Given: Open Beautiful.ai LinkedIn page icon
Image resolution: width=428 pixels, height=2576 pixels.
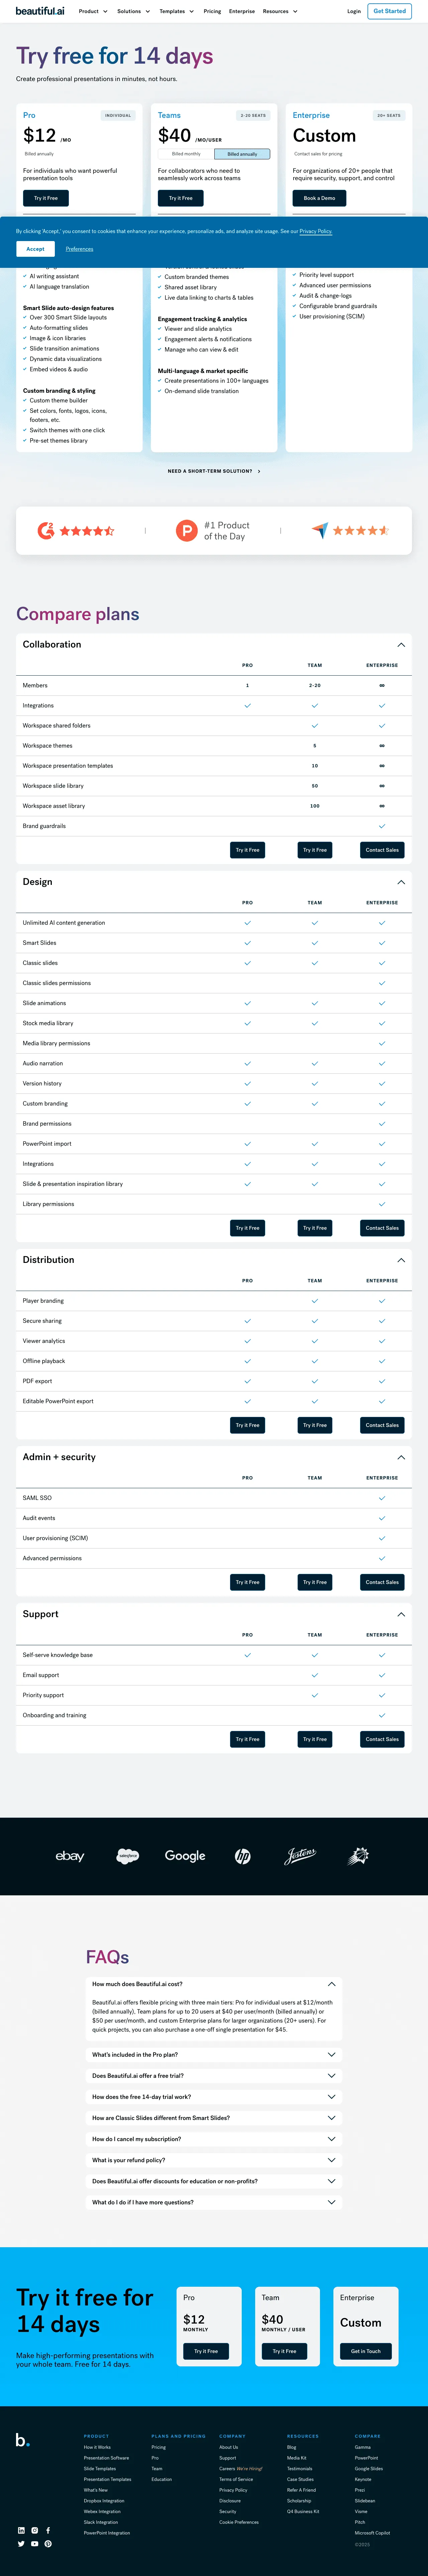Looking at the screenshot, I should [21, 2530].
